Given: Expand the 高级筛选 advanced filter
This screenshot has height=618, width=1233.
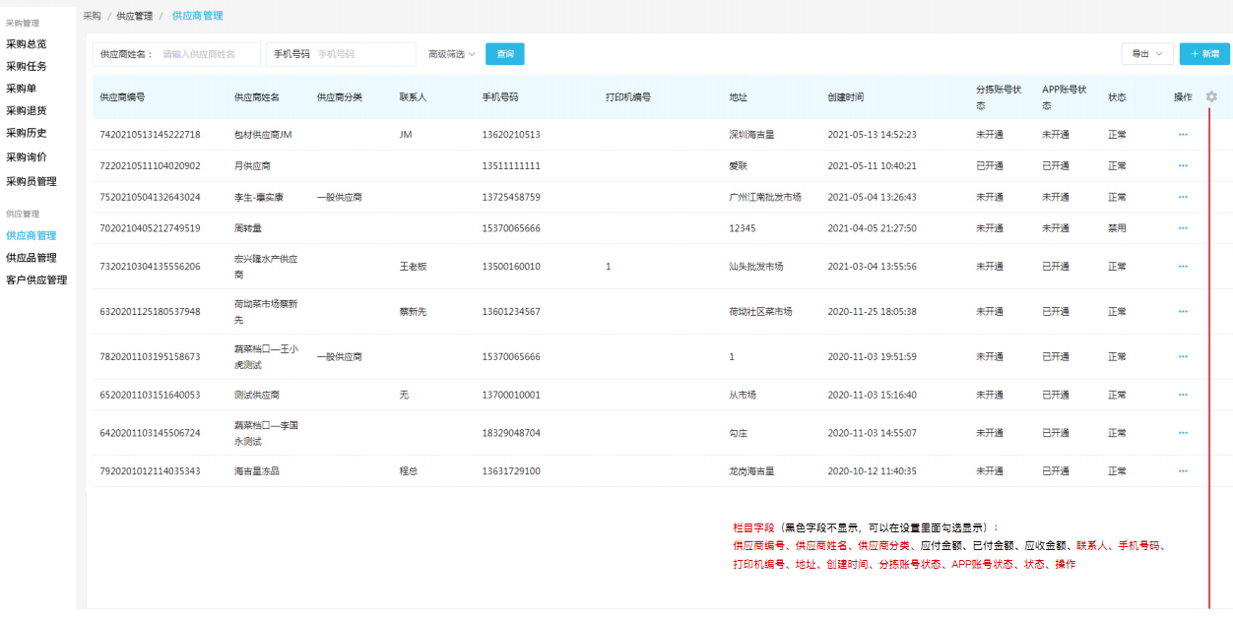Looking at the screenshot, I should tap(452, 54).
